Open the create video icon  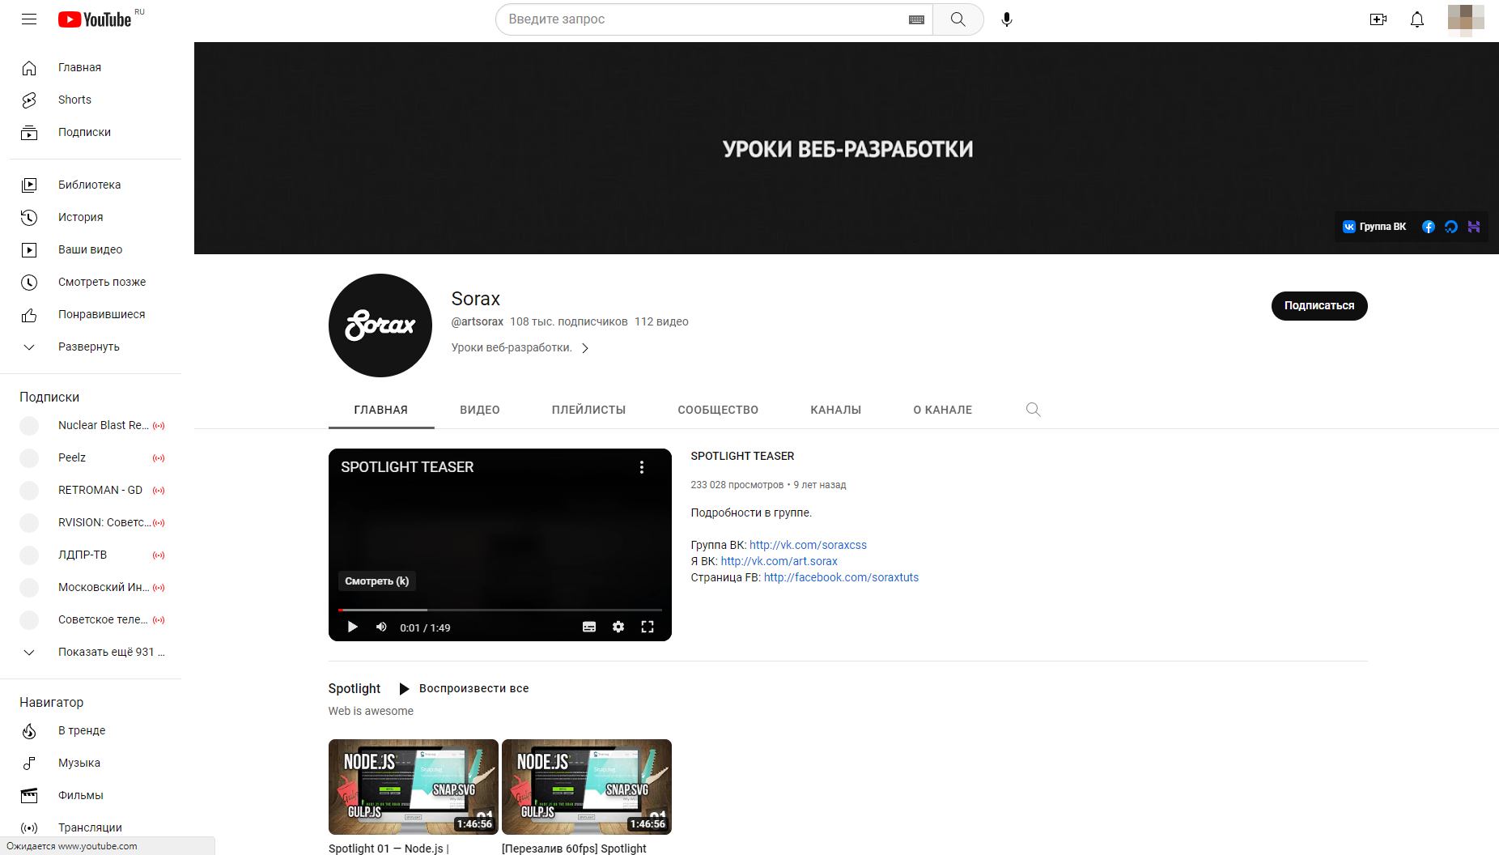(1378, 19)
